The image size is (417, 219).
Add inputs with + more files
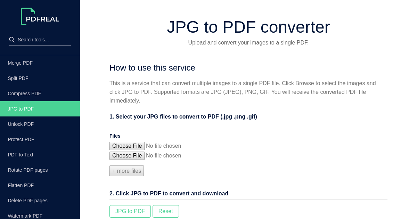click(126, 171)
